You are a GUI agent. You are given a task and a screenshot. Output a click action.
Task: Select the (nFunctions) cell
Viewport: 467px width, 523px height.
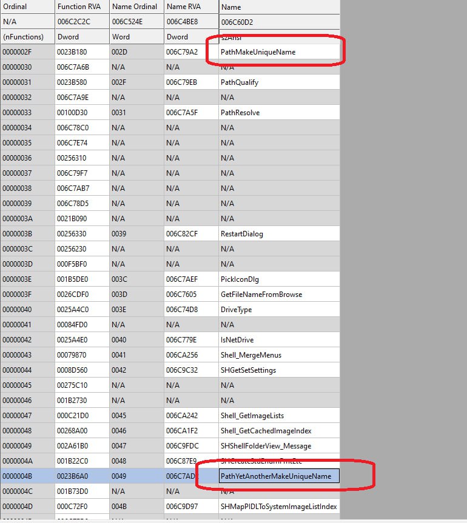point(27,37)
